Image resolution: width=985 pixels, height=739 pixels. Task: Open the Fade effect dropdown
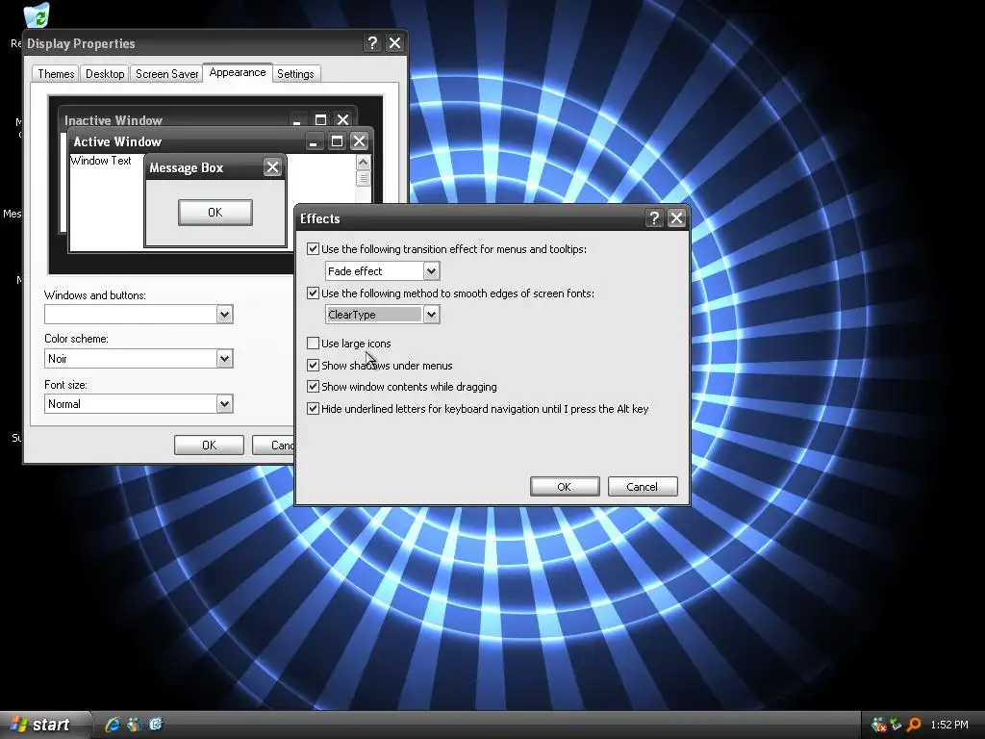tap(431, 270)
